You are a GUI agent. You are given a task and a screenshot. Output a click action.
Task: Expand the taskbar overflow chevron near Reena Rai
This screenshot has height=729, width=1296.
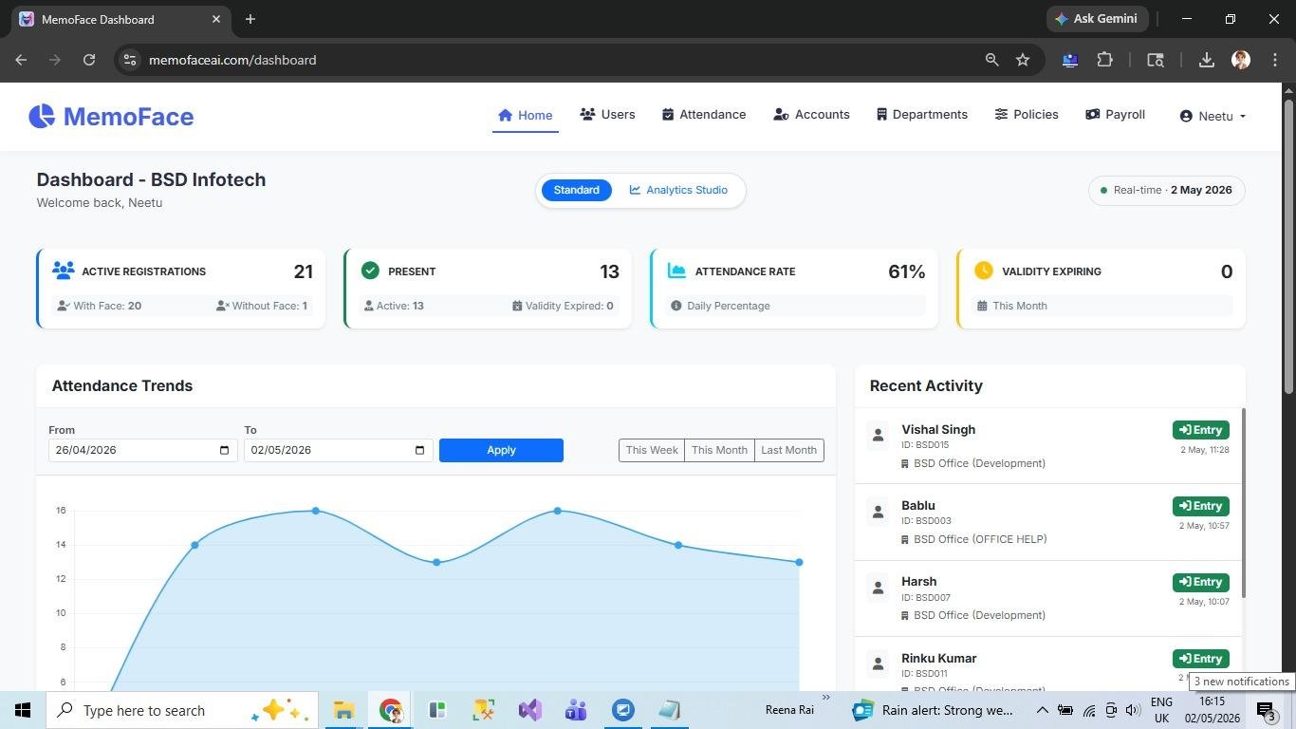(825, 699)
